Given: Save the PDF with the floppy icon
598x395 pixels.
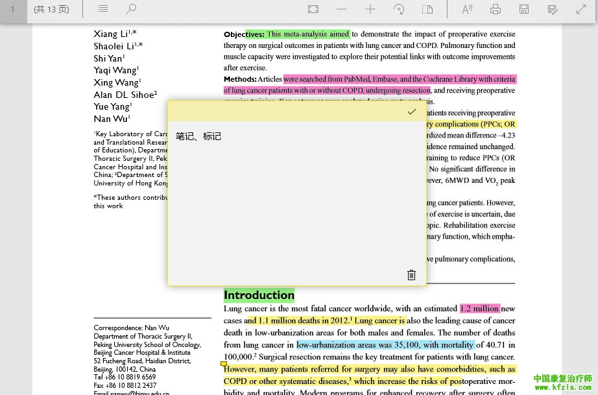Looking at the screenshot, I should pos(524,9).
